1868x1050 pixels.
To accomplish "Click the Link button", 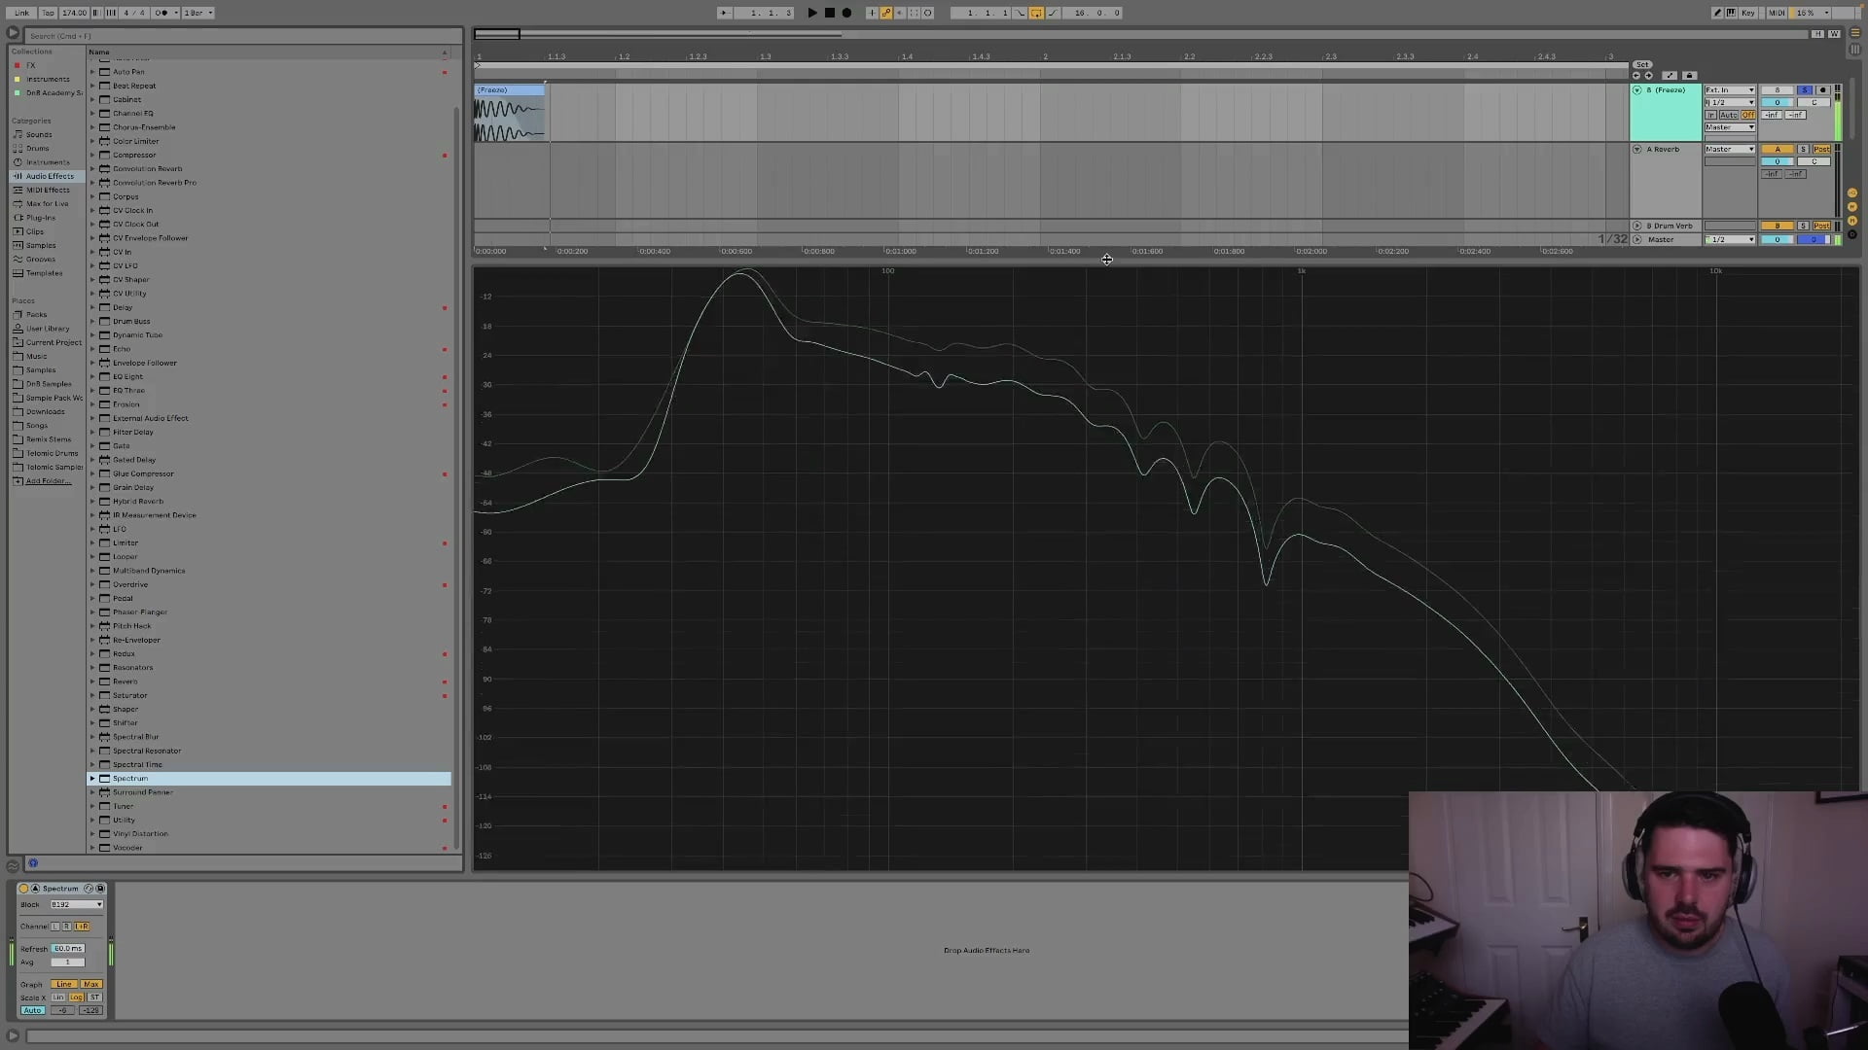I will click(x=21, y=13).
